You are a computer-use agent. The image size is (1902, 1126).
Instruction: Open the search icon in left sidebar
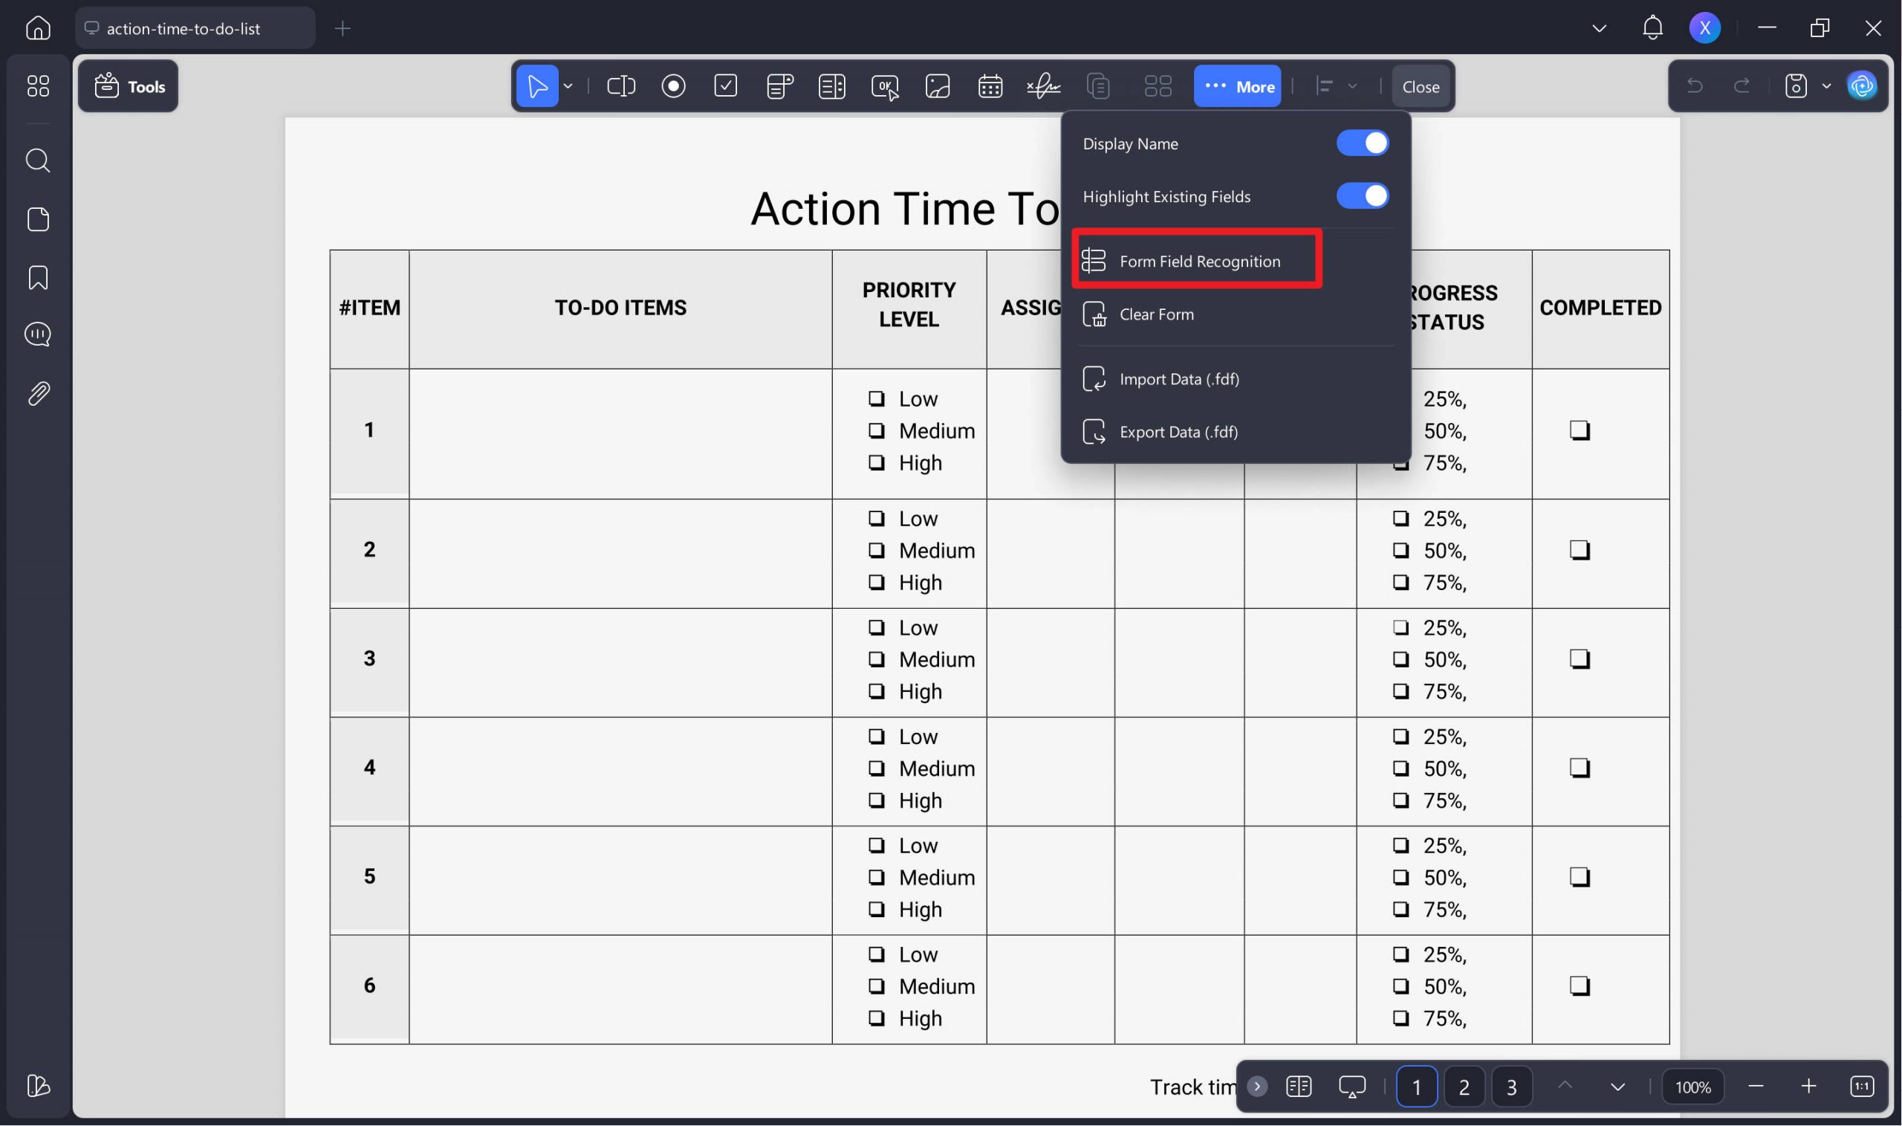(38, 161)
